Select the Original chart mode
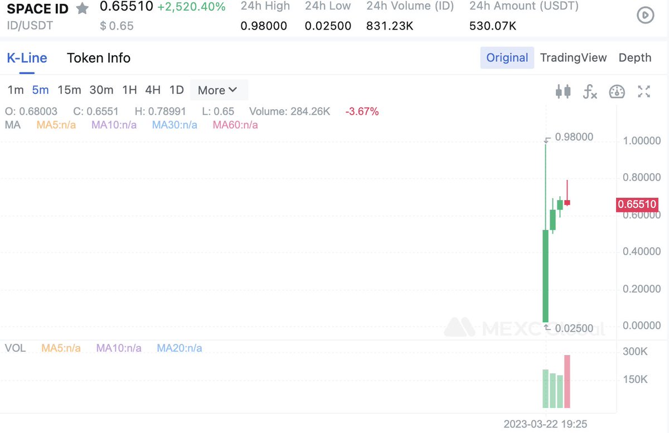 (x=506, y=57)
